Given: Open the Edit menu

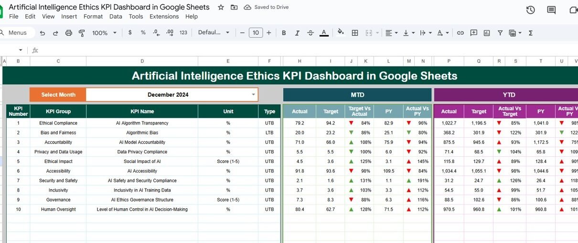Looking at the screenshot, I should point(30,16).
